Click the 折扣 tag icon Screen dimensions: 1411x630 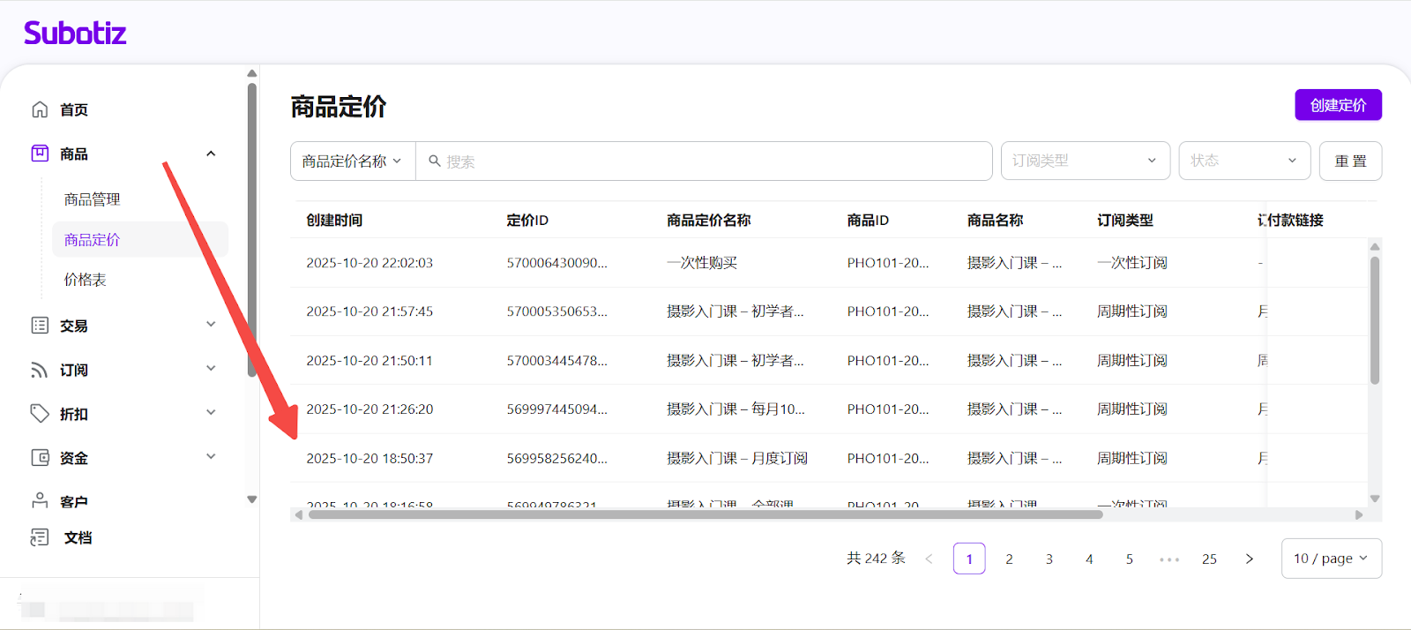click(40, 414)
